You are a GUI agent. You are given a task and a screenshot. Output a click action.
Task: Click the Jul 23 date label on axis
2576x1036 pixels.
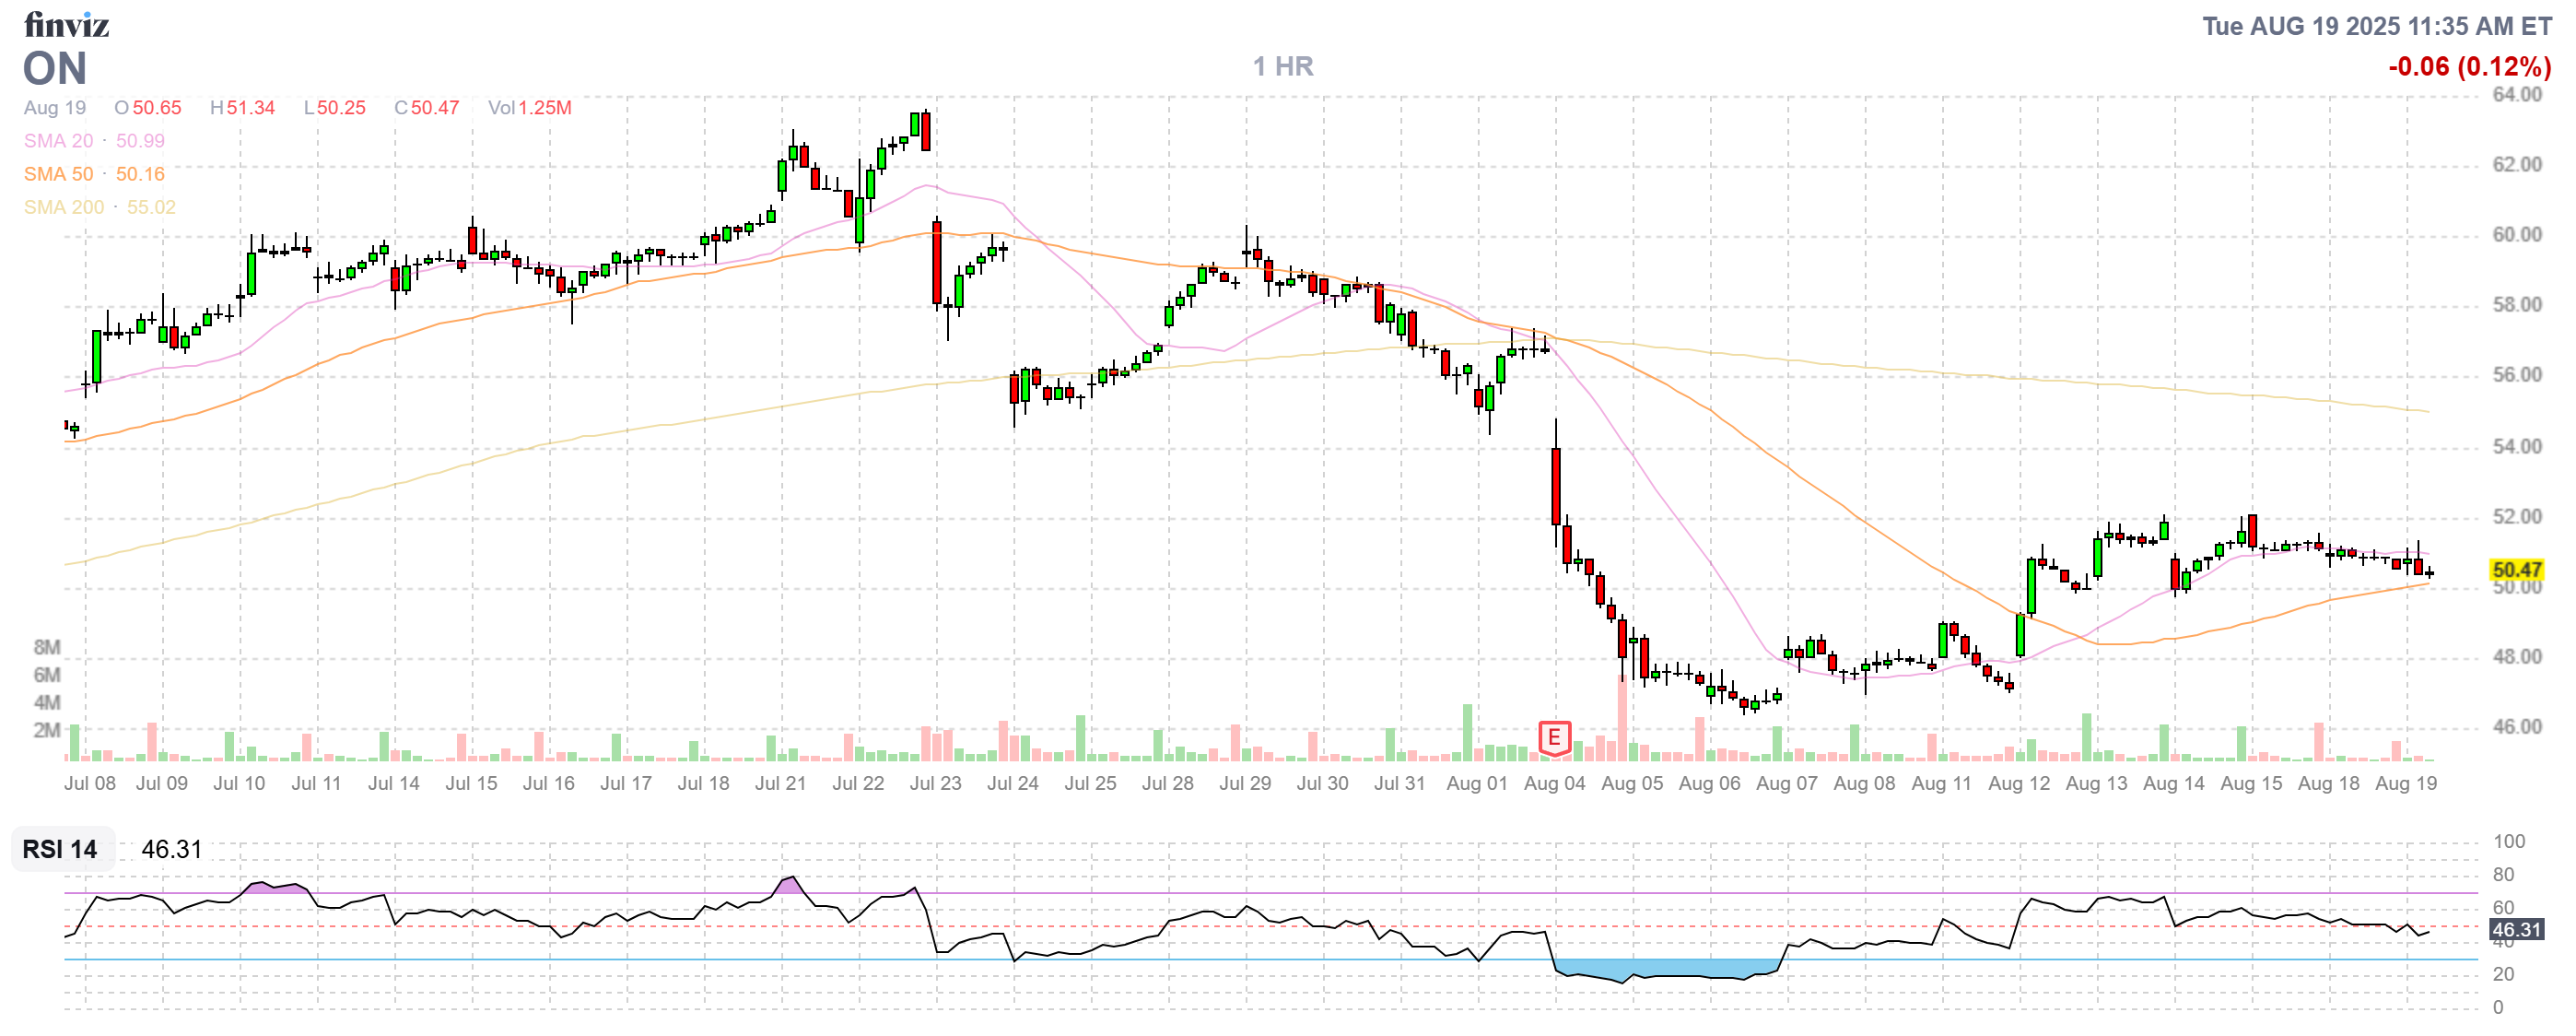[935, 783]
